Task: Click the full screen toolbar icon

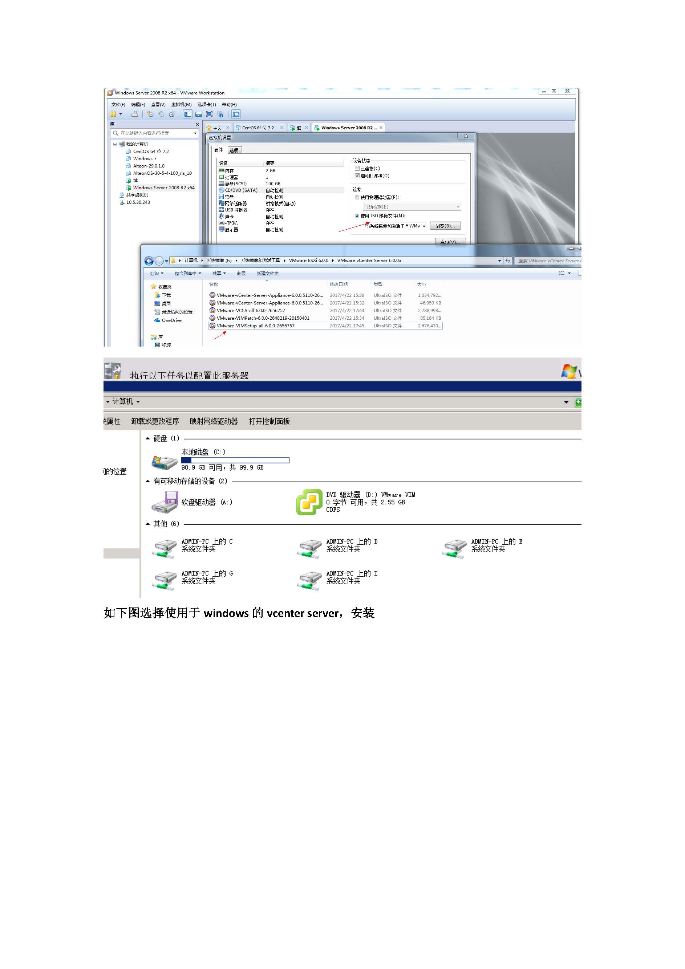Action: (x=210, y=114)
